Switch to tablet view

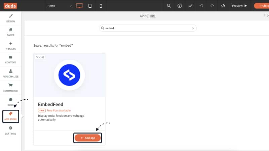click(90, 6)
